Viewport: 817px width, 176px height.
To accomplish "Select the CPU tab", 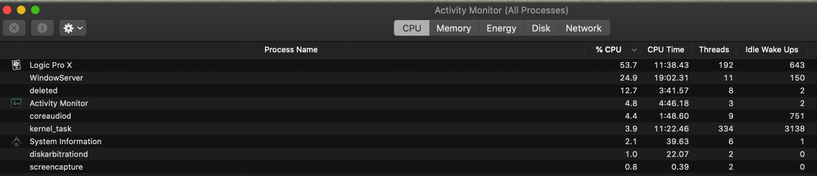I will pyautogui.click(x=411, y=28).
